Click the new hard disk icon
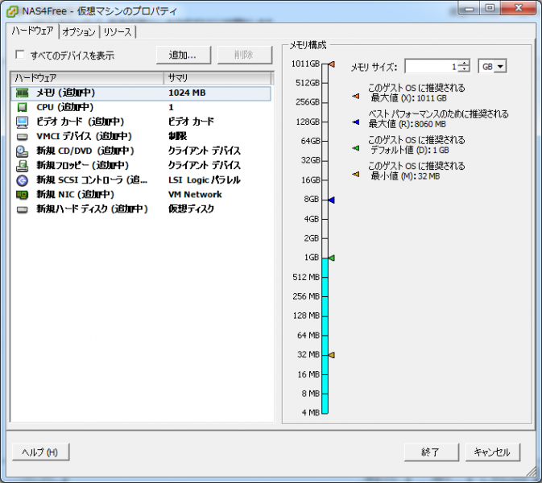542x483 pixels. click(x=22, y=209)
